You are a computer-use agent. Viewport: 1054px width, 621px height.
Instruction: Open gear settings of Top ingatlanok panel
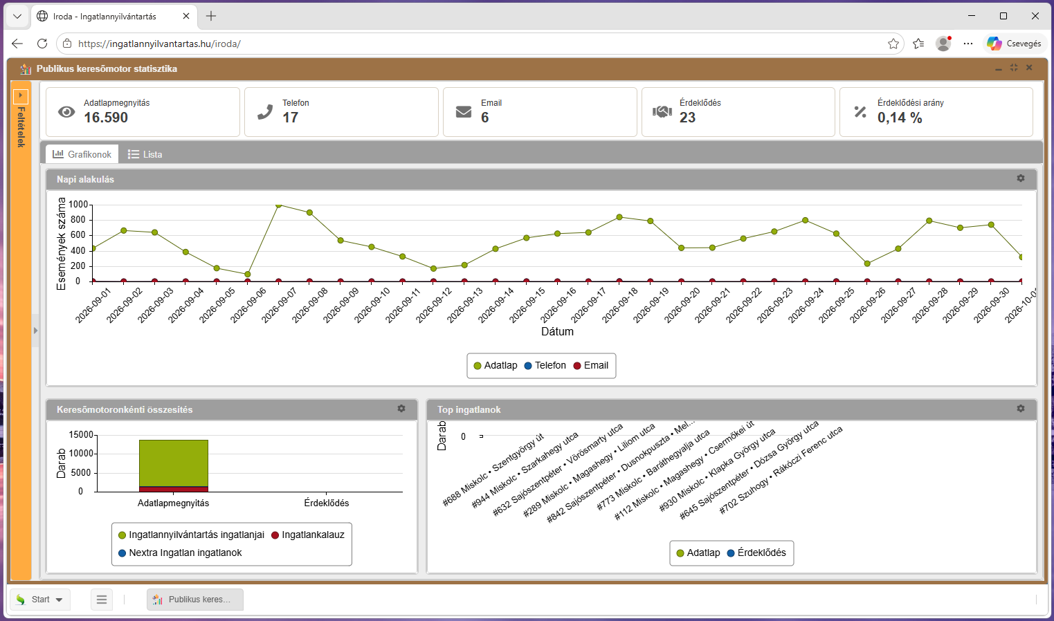click(1020, 409)
